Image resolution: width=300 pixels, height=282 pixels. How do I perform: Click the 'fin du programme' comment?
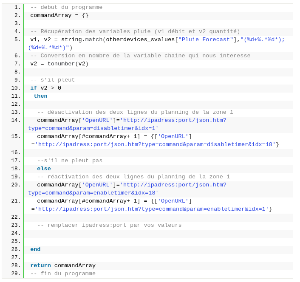pyautogui.click(x=63, y=274)
